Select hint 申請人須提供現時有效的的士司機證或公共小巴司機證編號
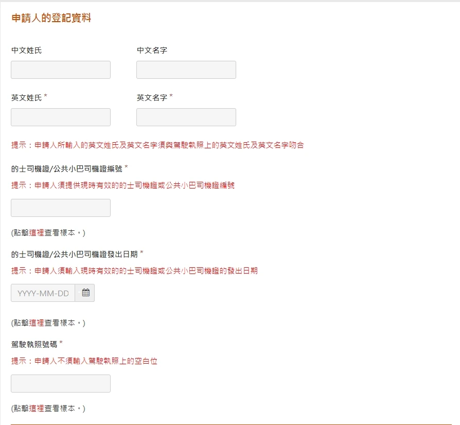Viewport: 460px width, 425px height. point(123,185)
